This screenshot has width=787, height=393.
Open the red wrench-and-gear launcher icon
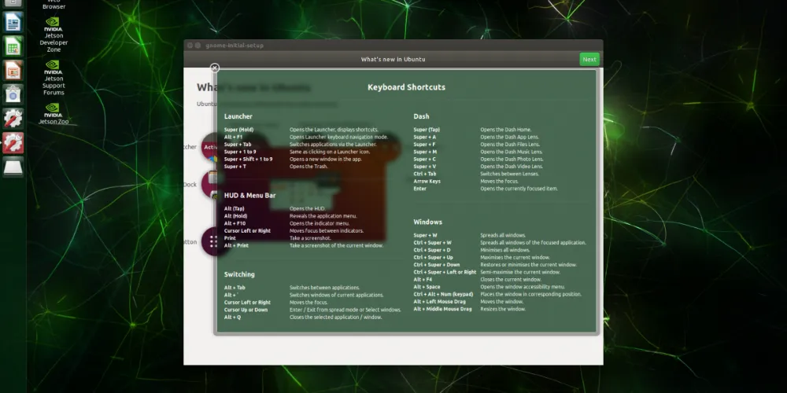(13, 143)
